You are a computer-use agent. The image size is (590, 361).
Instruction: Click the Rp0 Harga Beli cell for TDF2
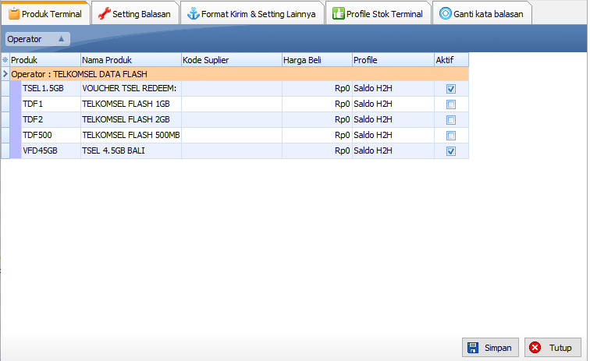click(317, 119)
